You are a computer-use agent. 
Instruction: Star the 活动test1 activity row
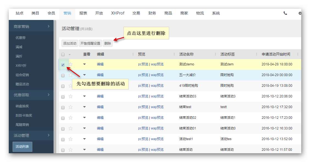[71, 139]
